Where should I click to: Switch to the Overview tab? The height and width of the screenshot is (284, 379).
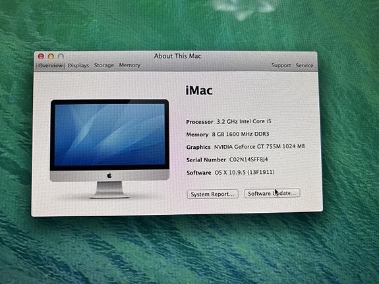[x=50, y=65]
